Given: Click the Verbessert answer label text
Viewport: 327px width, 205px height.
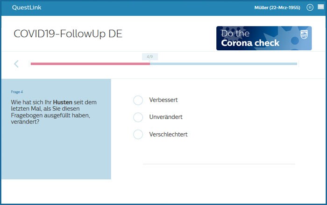Looking at the screenshot, I should coord(163,100).
